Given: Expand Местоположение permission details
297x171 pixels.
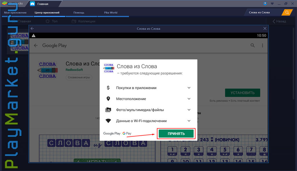Looking at the screenshot, I should pos(189,99).
